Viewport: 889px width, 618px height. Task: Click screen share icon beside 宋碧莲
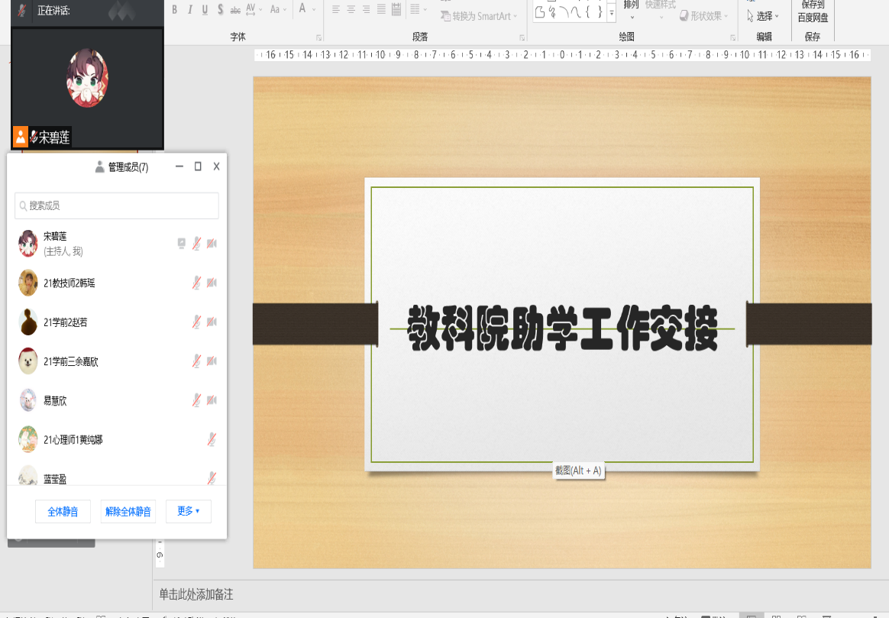tap(181, 244)
